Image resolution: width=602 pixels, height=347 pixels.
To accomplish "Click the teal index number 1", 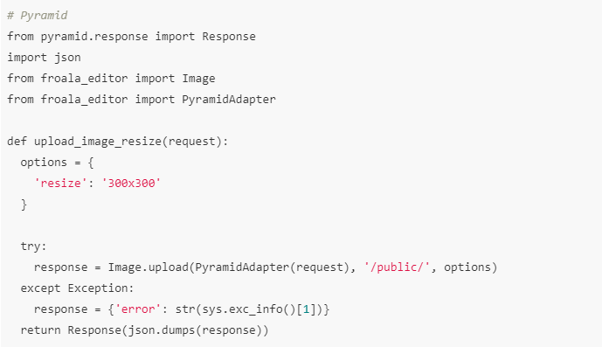I will pos(306,309).
